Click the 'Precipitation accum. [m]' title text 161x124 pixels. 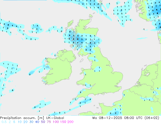(x=22, y=118)
